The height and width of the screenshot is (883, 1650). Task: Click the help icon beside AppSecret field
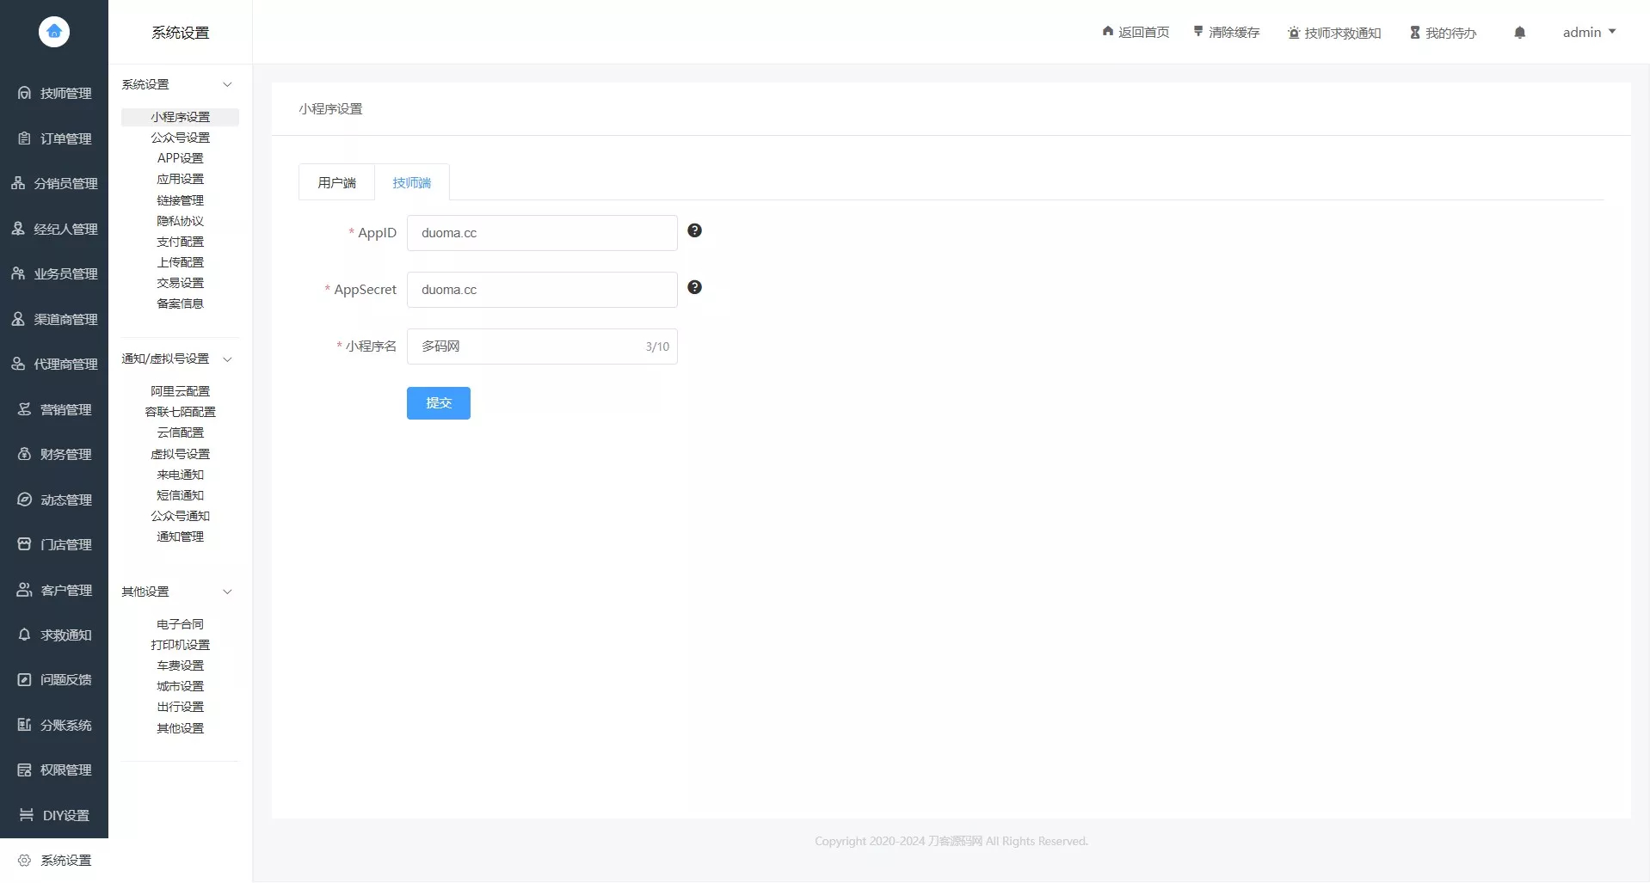click(694, 287)
